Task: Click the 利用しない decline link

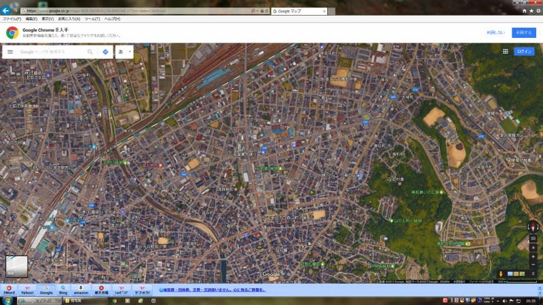Action: (x=495, y=33)
